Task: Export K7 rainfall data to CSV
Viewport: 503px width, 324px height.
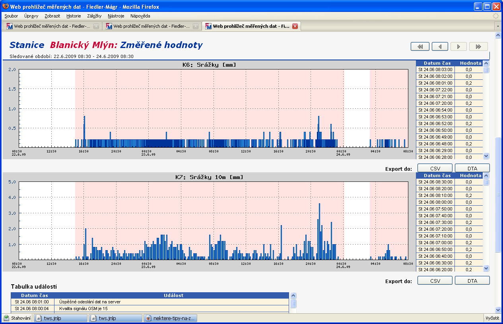Action: point(435,281)
